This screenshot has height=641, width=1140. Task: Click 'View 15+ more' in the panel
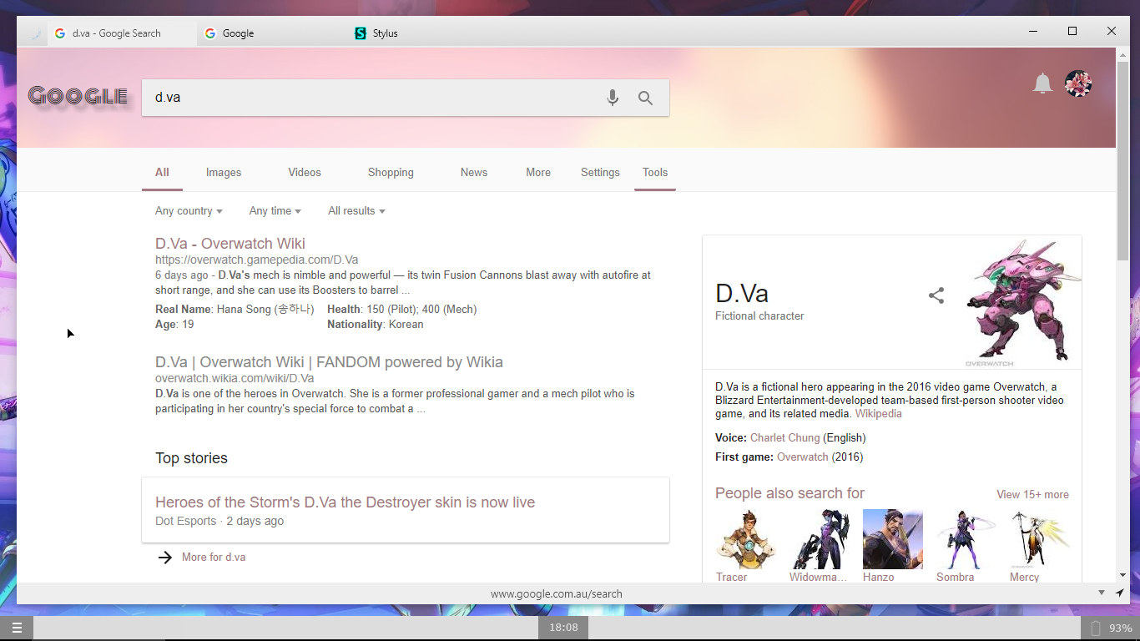(1032, 494)
